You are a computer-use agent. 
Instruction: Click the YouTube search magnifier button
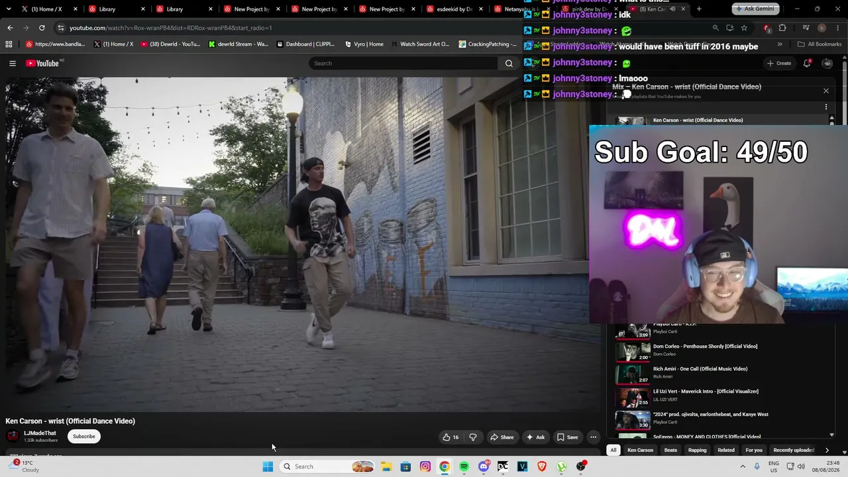coord(509,64)
